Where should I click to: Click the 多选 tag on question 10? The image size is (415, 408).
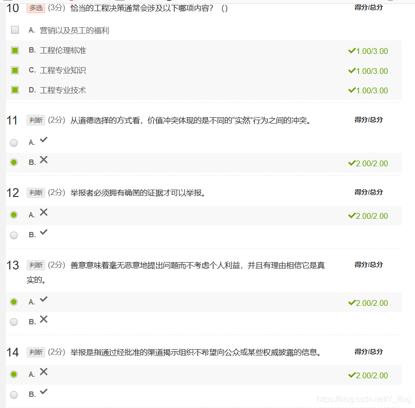click(x=36, y=8)
